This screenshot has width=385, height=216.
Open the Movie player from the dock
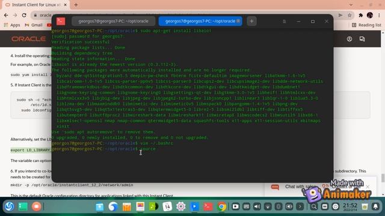click(x=194, y=206)
